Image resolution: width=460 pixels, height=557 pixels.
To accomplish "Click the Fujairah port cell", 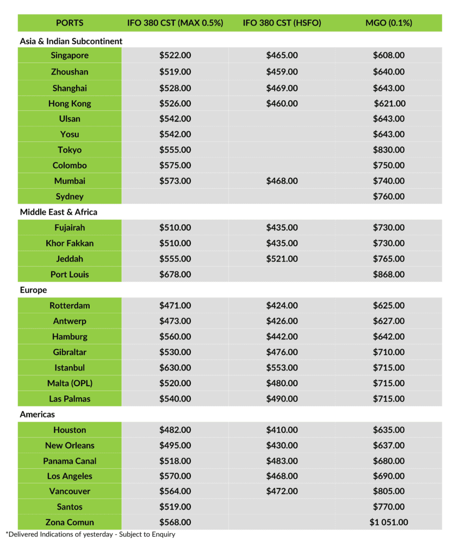I will point(70,227).
